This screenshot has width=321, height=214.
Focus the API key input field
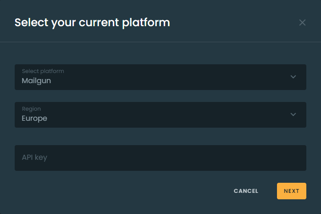(x=160, y=158)
